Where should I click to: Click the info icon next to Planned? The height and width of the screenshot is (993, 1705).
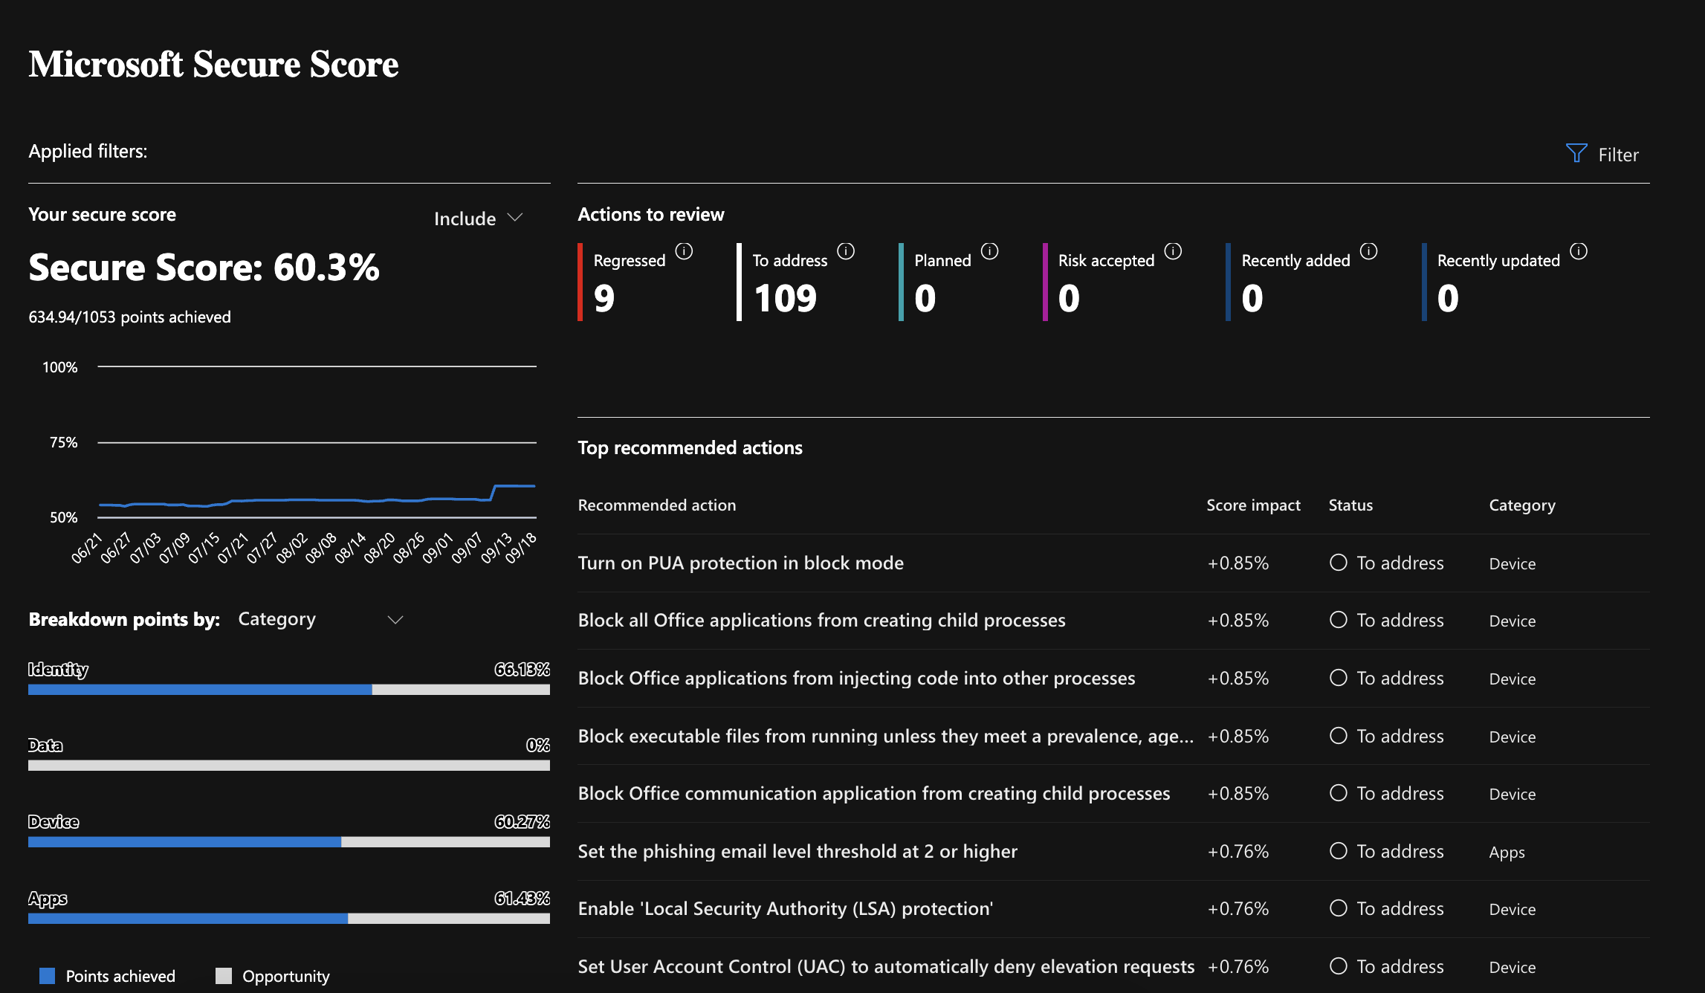pyautogui.click(x=989, y=251)
